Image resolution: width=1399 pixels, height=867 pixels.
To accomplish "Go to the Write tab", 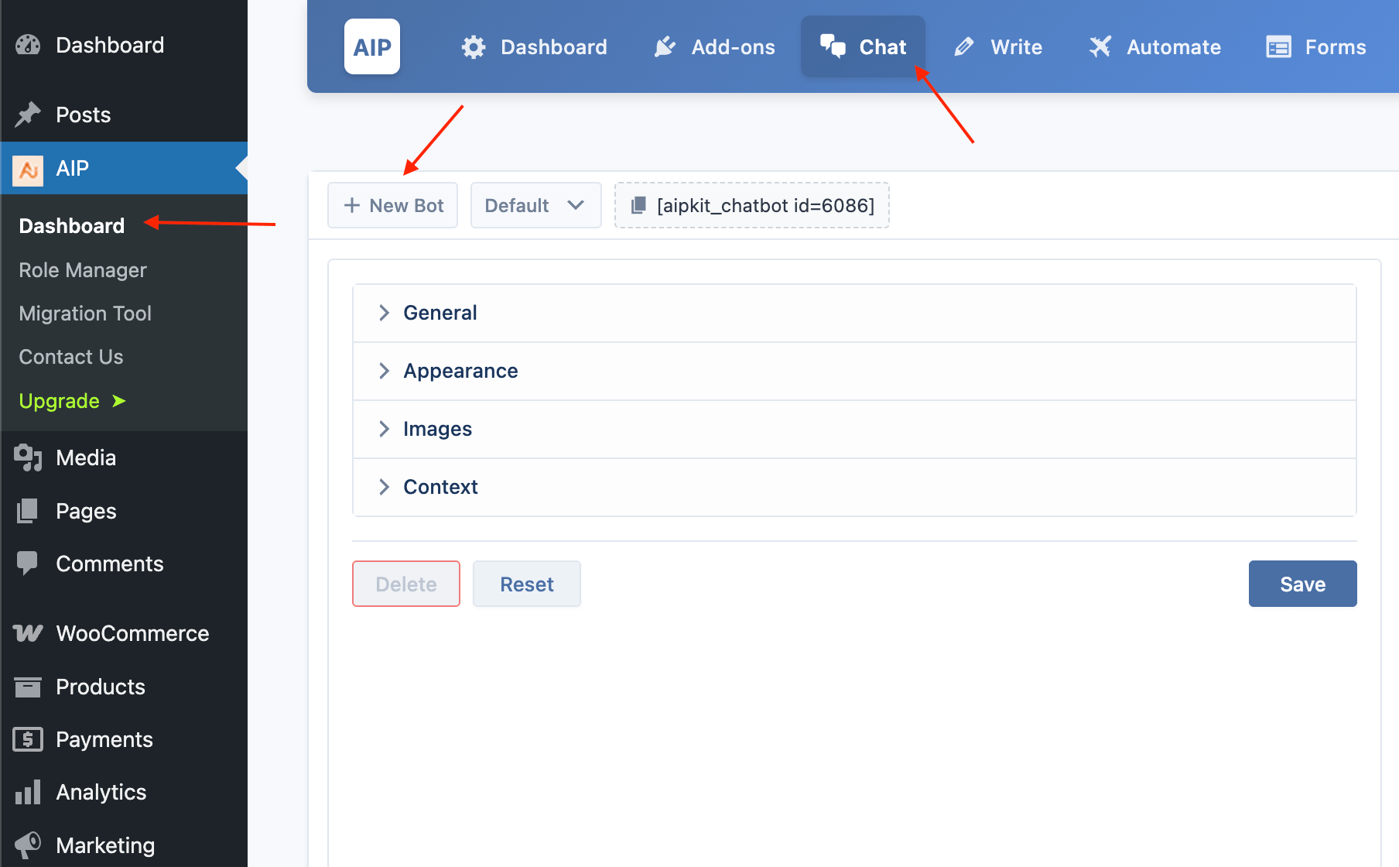I will coord(998,47).
